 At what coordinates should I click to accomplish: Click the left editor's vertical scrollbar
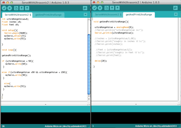(x=89, y=63)
